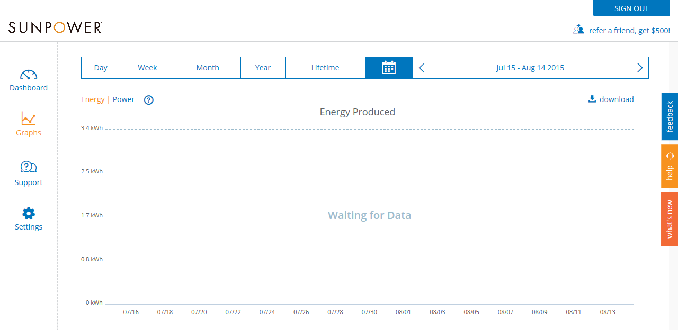Viewport: 678px width, 330px height.
Task: Click the download link text
Action: 617,99
